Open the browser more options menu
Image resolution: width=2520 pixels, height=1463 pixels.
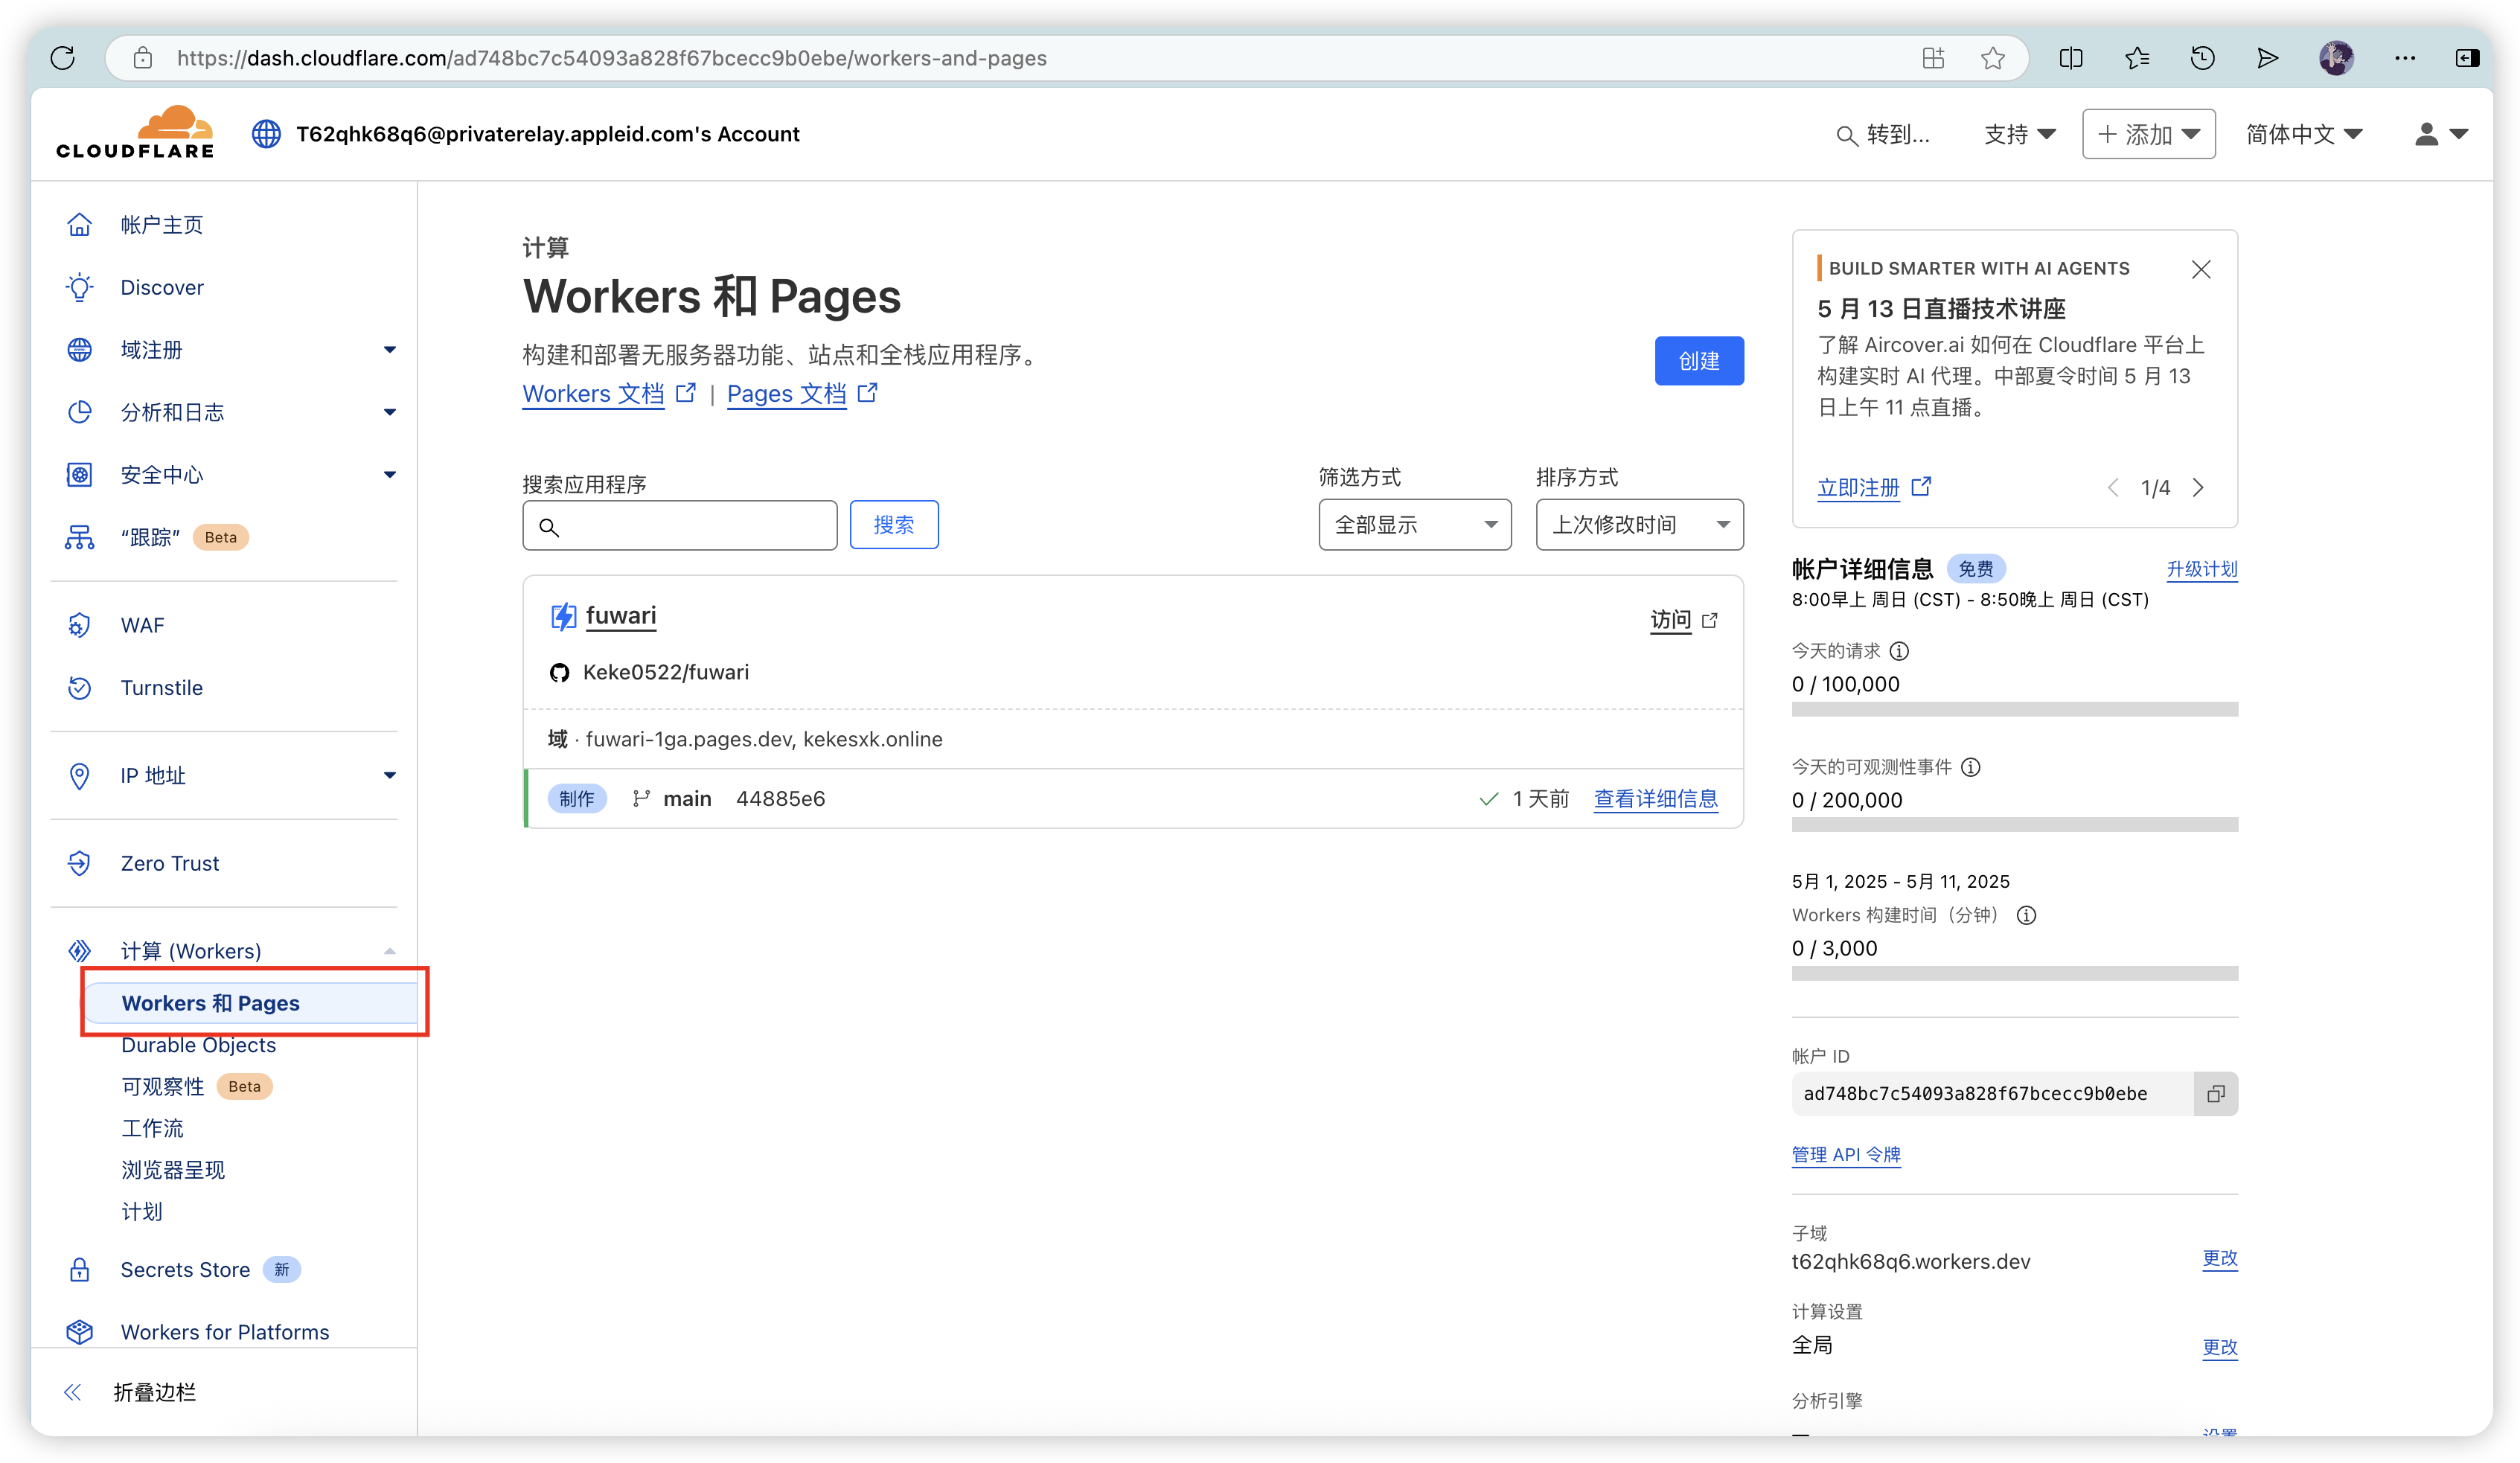(x=2405, y=58)
